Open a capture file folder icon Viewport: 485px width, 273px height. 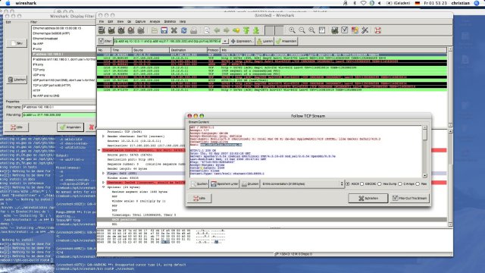point(155,30)
